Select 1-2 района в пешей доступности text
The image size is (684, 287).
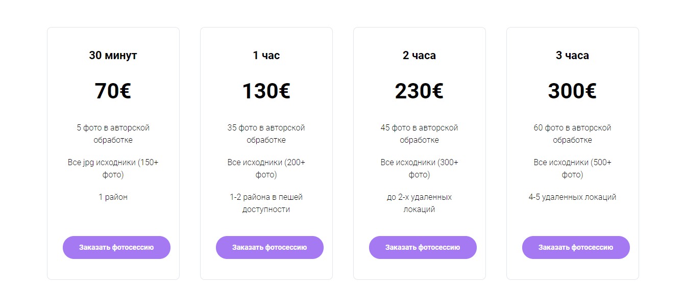266,203
